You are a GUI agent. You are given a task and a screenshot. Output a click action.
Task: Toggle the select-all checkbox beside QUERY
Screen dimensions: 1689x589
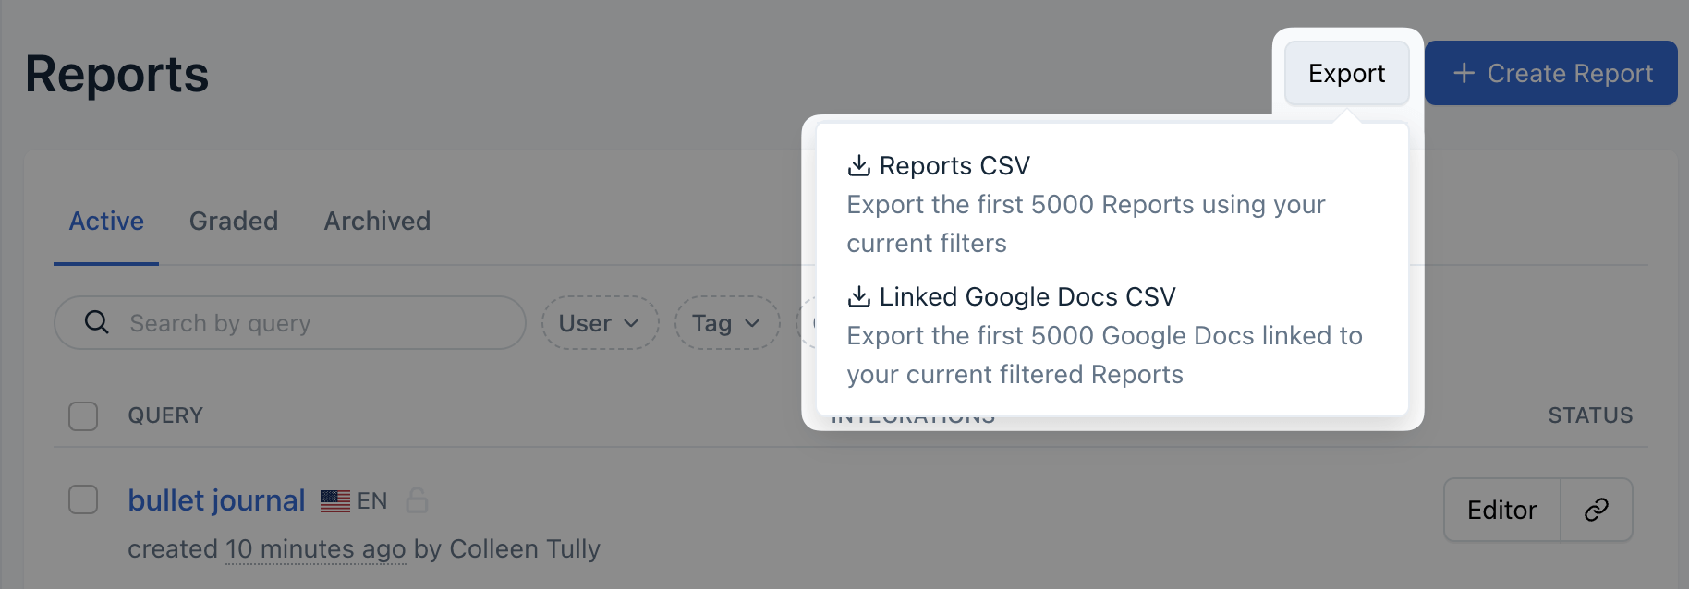click(83, 415)
